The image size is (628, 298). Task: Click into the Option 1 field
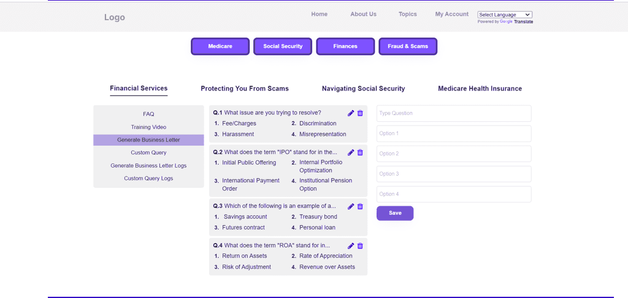pos(454,133)
